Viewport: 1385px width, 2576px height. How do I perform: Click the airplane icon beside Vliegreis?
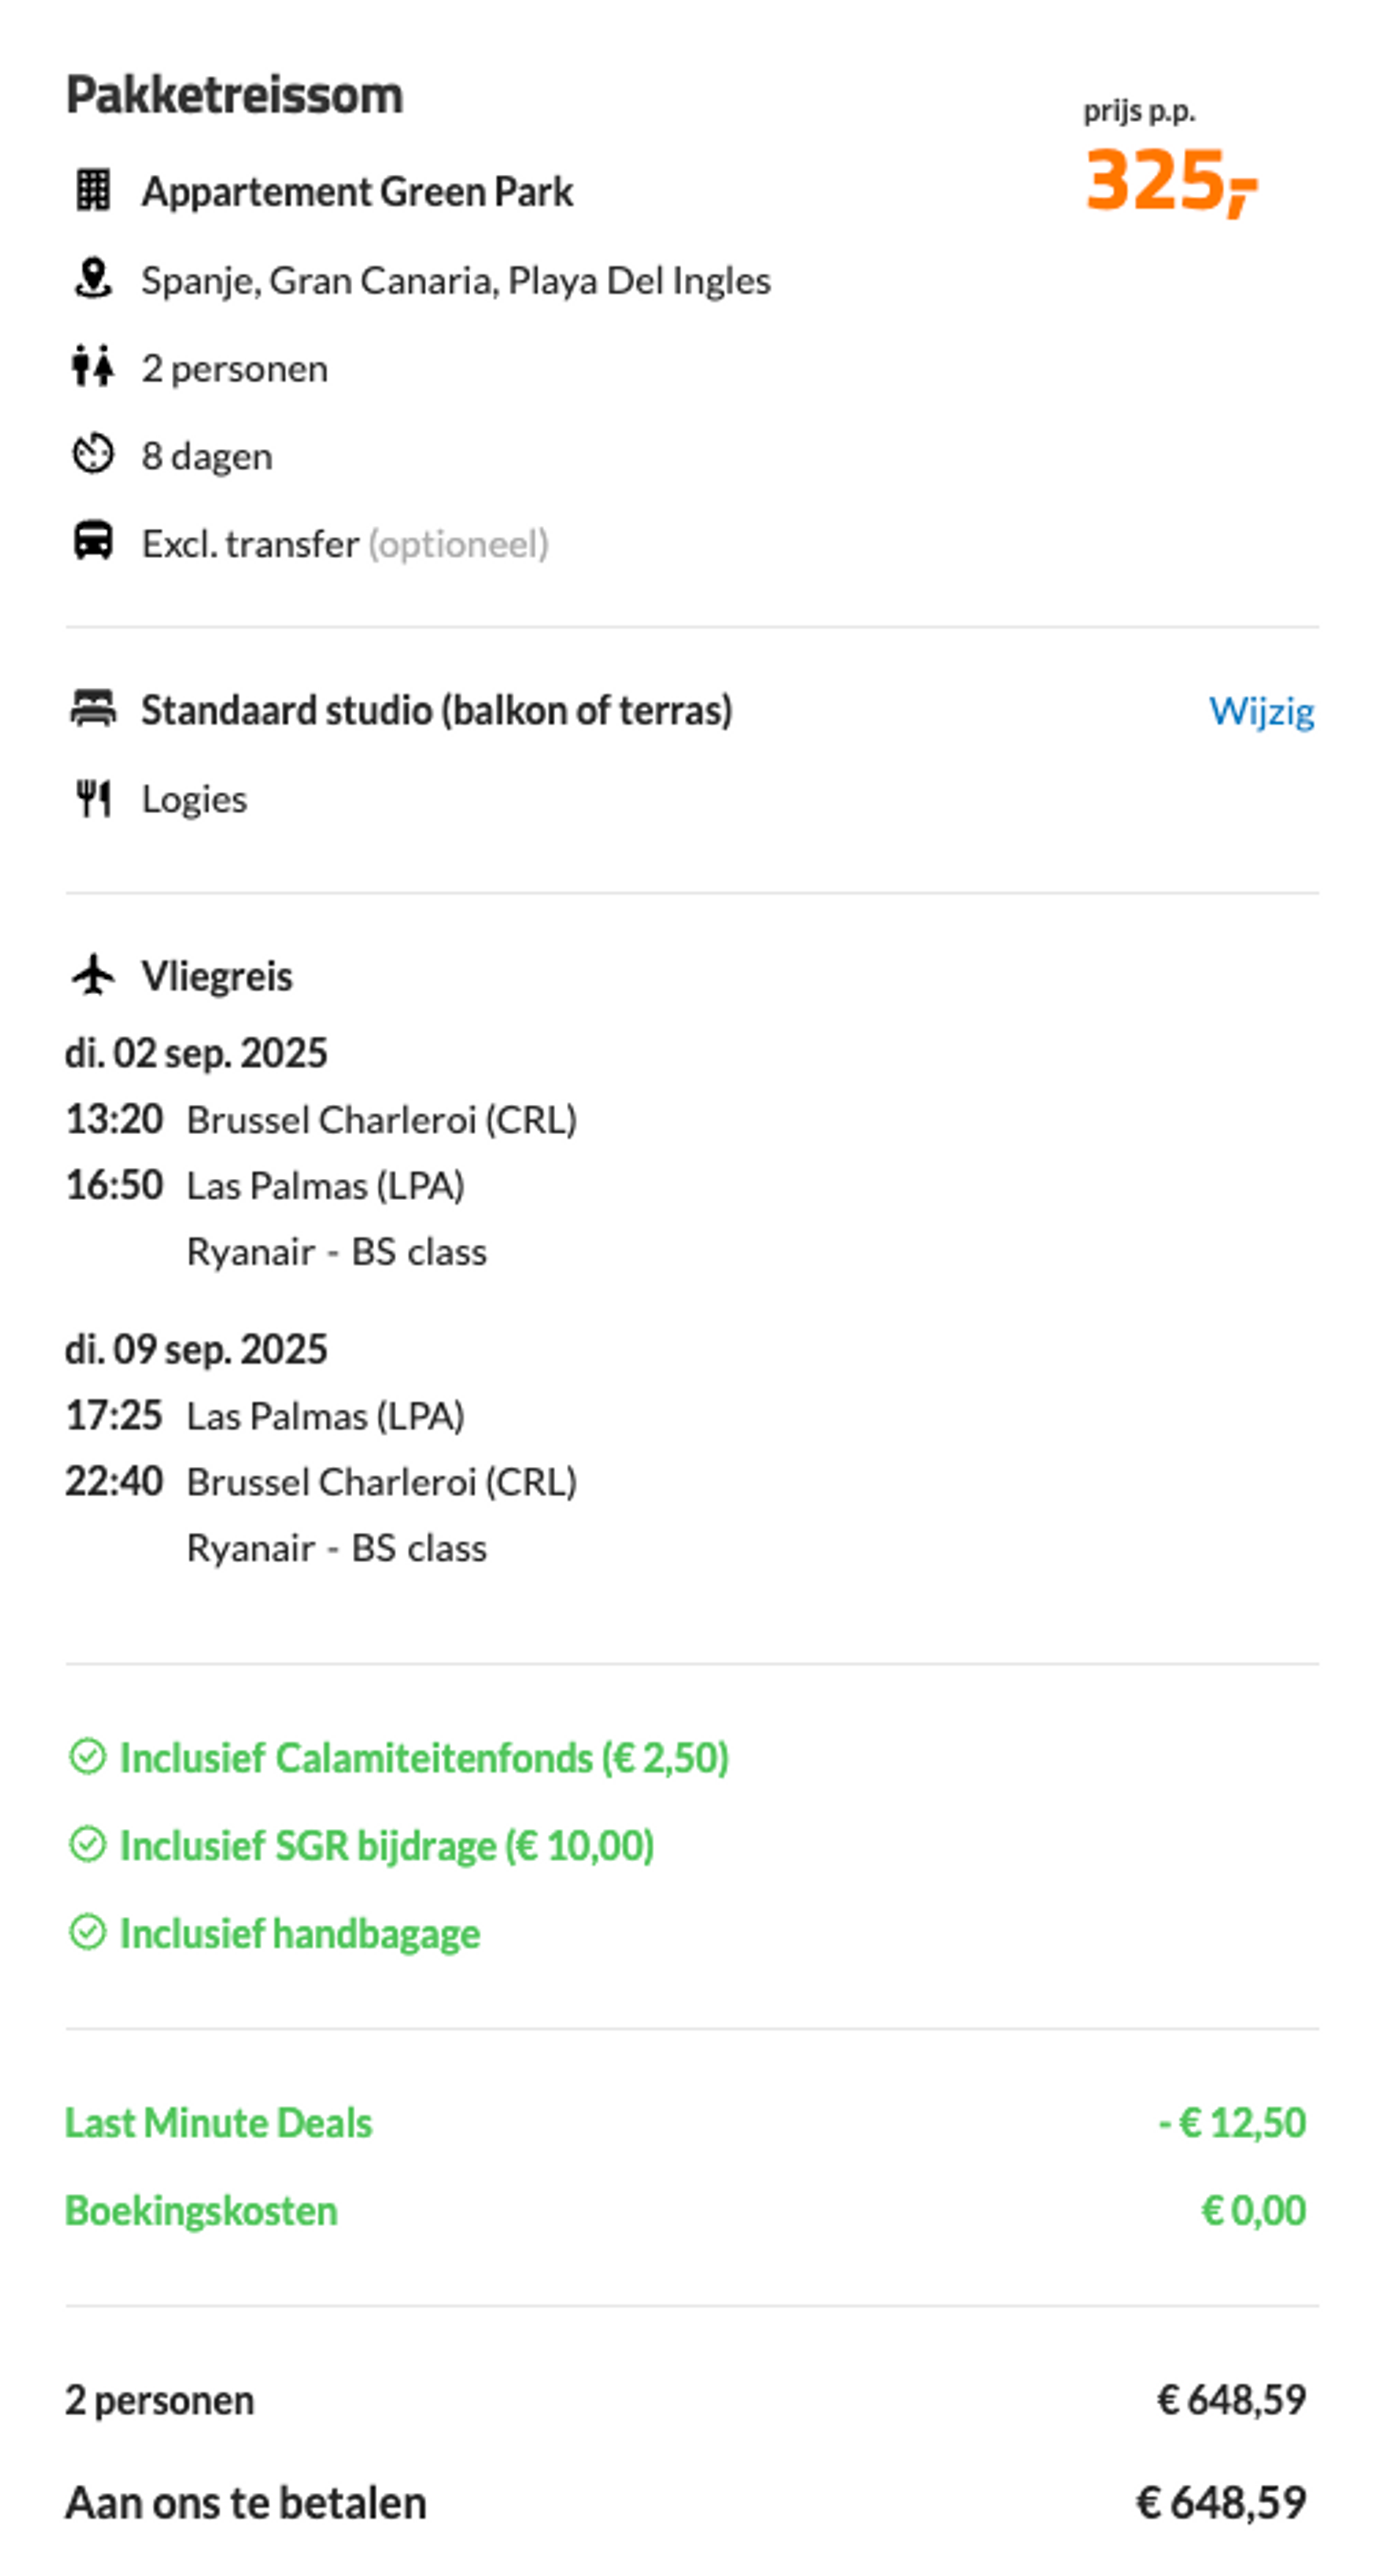click(x=93, y=975)
